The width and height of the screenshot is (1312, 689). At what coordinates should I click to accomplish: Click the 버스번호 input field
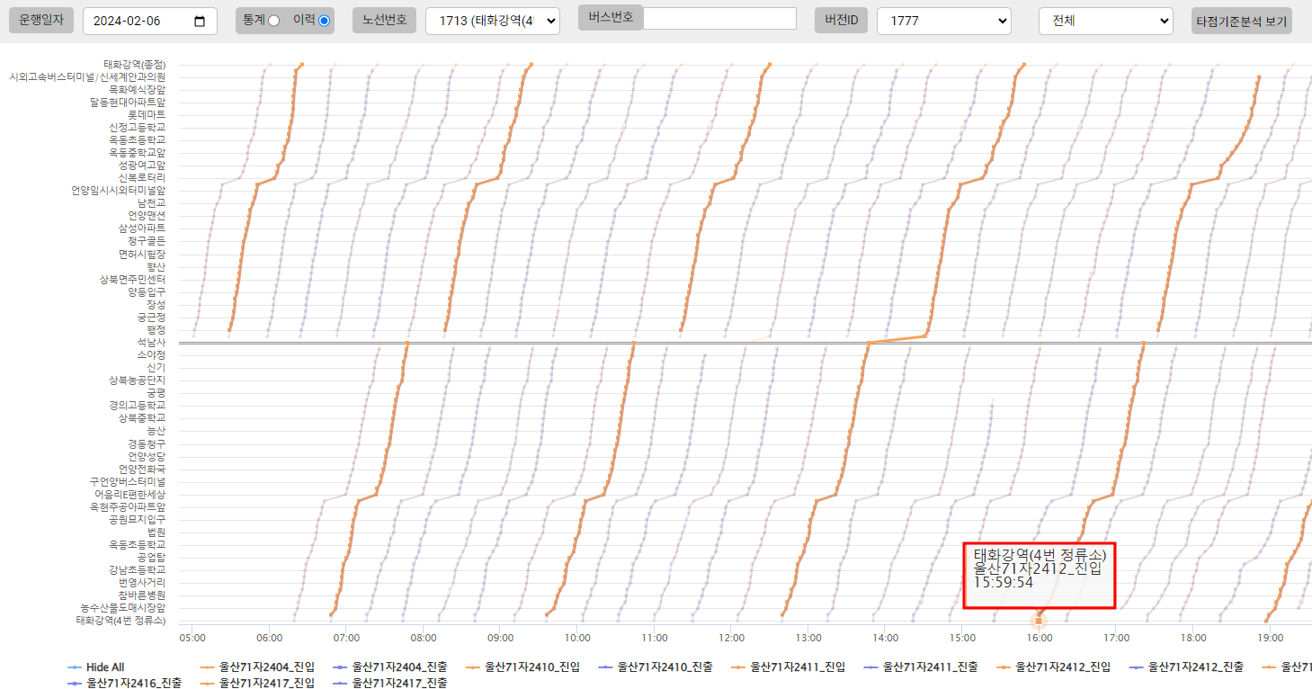tap(719, 19)
